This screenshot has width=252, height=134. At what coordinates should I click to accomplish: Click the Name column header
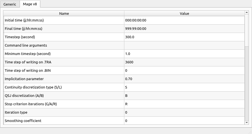click(x=64, y=13)
